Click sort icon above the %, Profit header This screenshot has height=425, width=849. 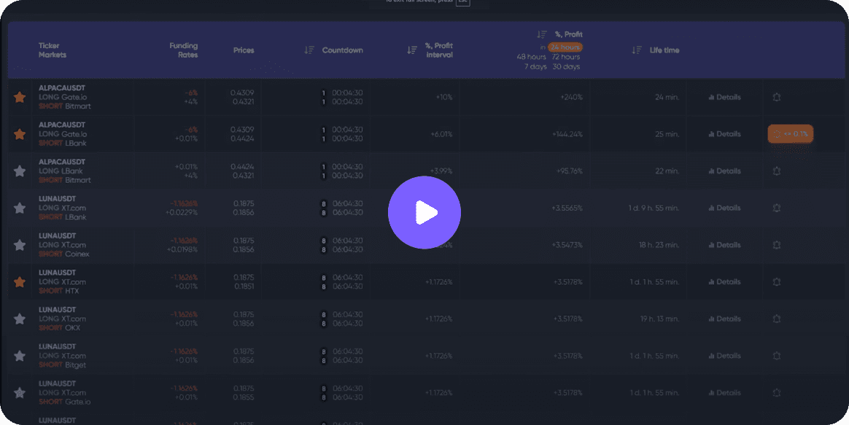542,34
